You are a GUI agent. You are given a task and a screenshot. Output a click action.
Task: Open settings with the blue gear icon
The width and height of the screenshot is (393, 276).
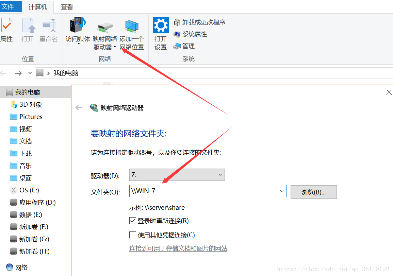click(161, 25)
